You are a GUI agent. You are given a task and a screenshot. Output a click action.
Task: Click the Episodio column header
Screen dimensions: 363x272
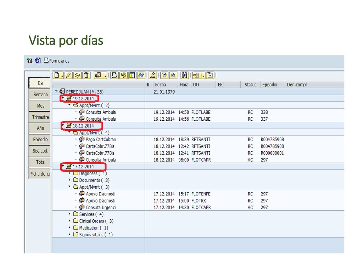point(273,85)
